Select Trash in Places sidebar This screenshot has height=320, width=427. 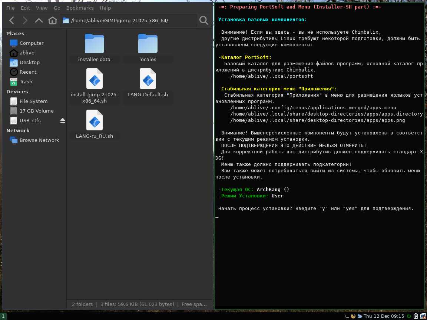[x=26, y=81]
